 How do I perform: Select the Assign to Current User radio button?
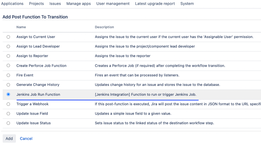pyautogui.click(x=8, y=37)
